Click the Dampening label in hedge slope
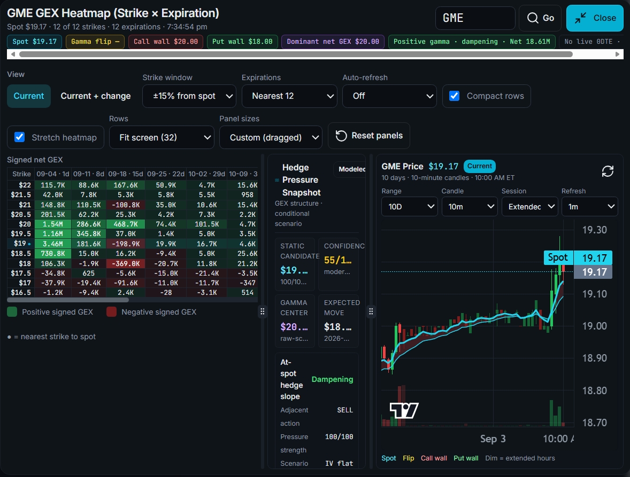Viewport: 630px width, 477px height. point(332,379)
